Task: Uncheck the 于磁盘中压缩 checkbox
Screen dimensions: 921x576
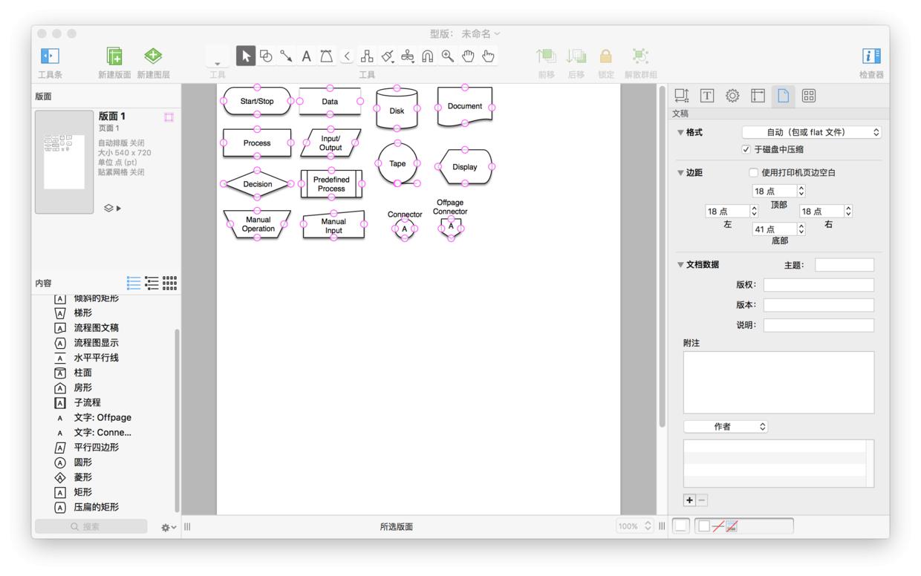Action: click(x=746, y=149)
